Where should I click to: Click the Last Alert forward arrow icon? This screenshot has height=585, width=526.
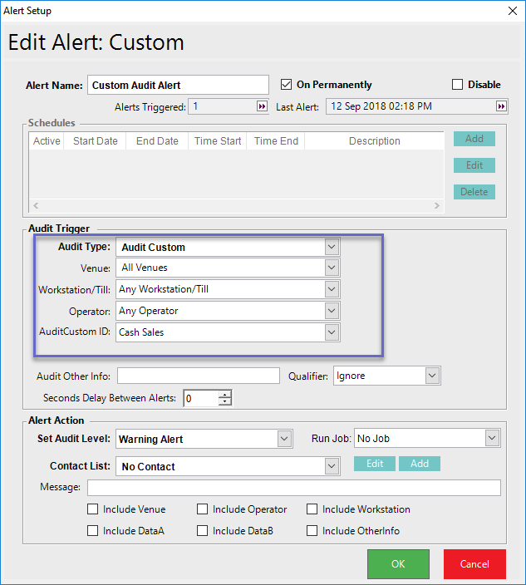[501, 106]
